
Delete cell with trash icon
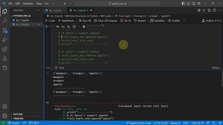coord(84,27)
